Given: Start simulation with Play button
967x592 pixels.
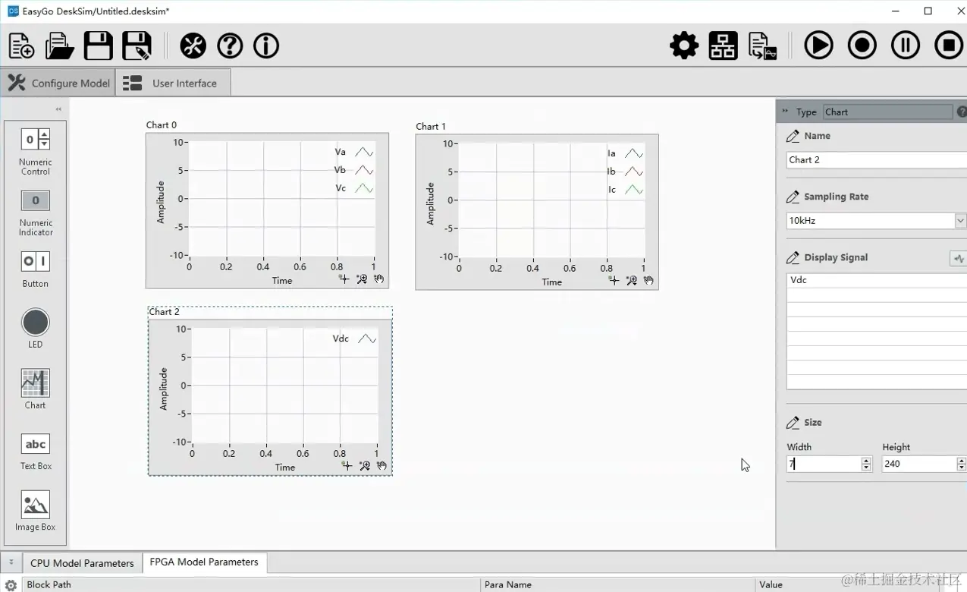Looking at the screenshot, I should 818,46.
